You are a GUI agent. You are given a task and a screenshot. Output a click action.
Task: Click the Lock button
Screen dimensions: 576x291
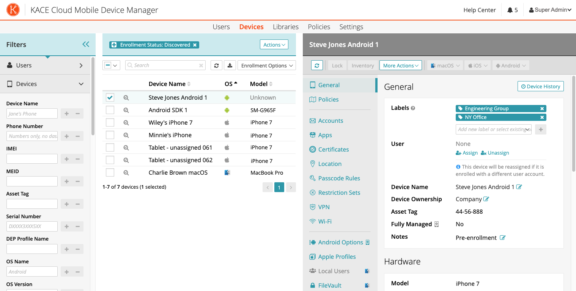coord(337,66)
